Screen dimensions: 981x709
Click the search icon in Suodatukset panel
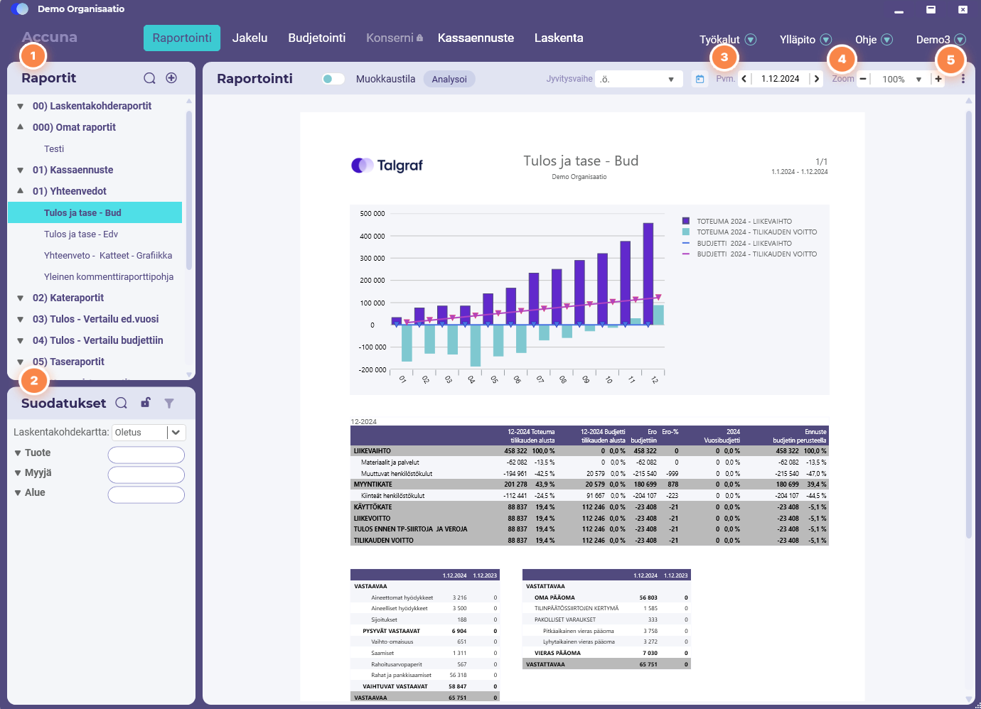click(x=122, y=403)
